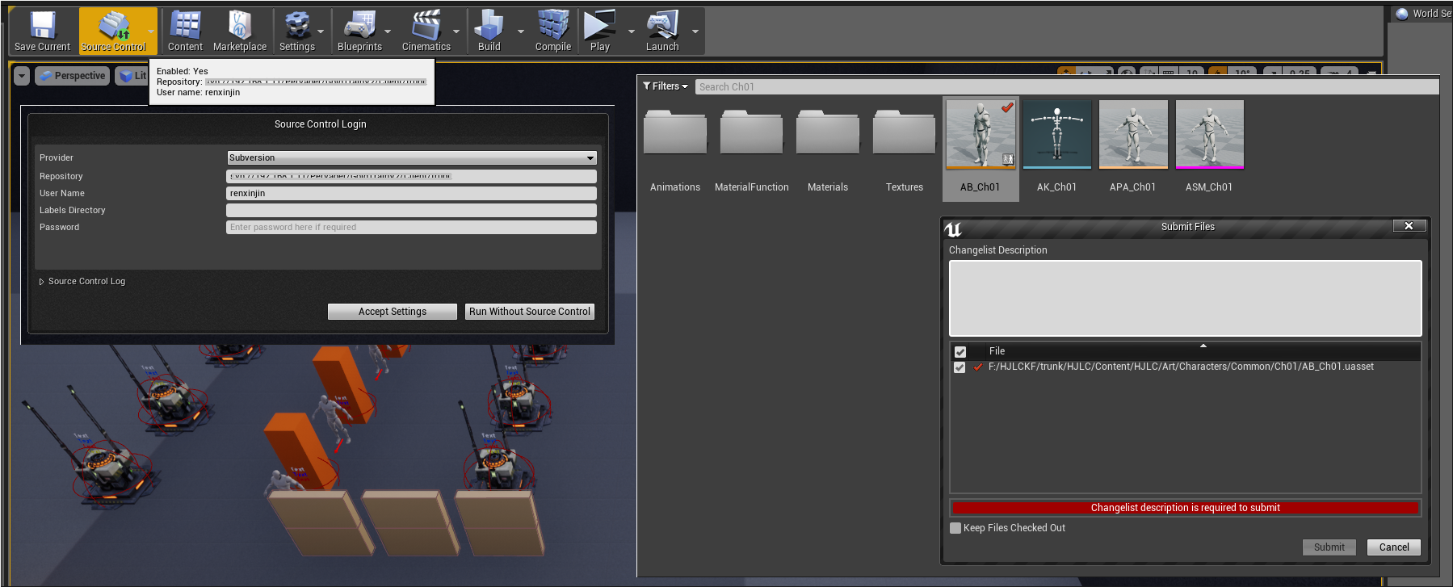This screenshot has width=1453, height=587.
Task: Open the Marketplace from the toolbar
Action: pos(240,31)
